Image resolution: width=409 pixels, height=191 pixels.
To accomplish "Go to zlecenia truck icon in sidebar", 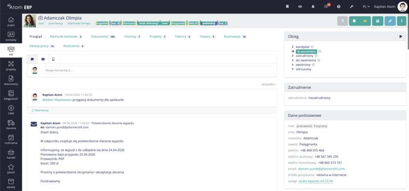I will click(x=11, y=125).
